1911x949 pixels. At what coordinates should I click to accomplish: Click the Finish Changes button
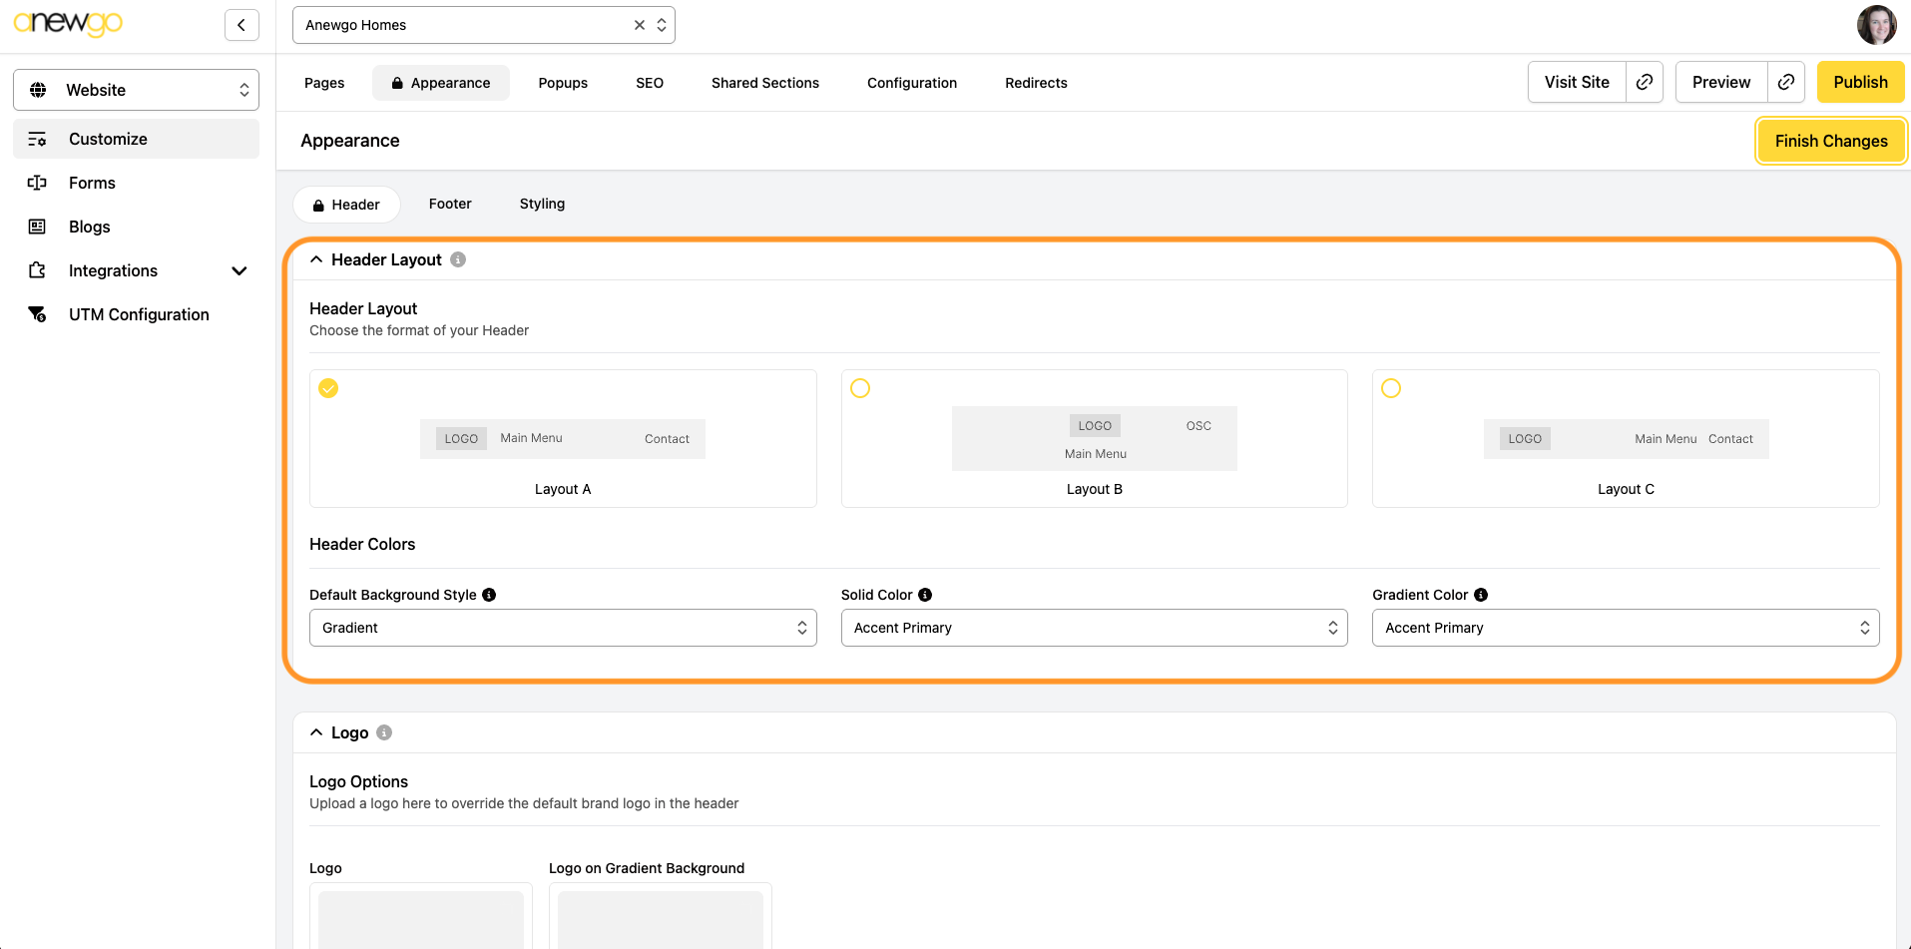[x=1831, y=141]
